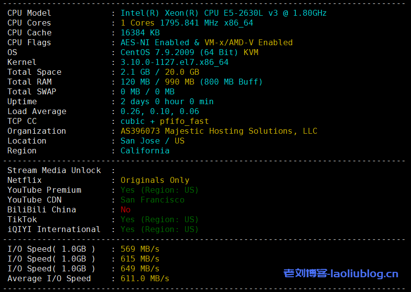The width and height of the screenshot is (411, 292).
Task: Click the YouTube CDN San Francisco value
Action: coord(152,200)
